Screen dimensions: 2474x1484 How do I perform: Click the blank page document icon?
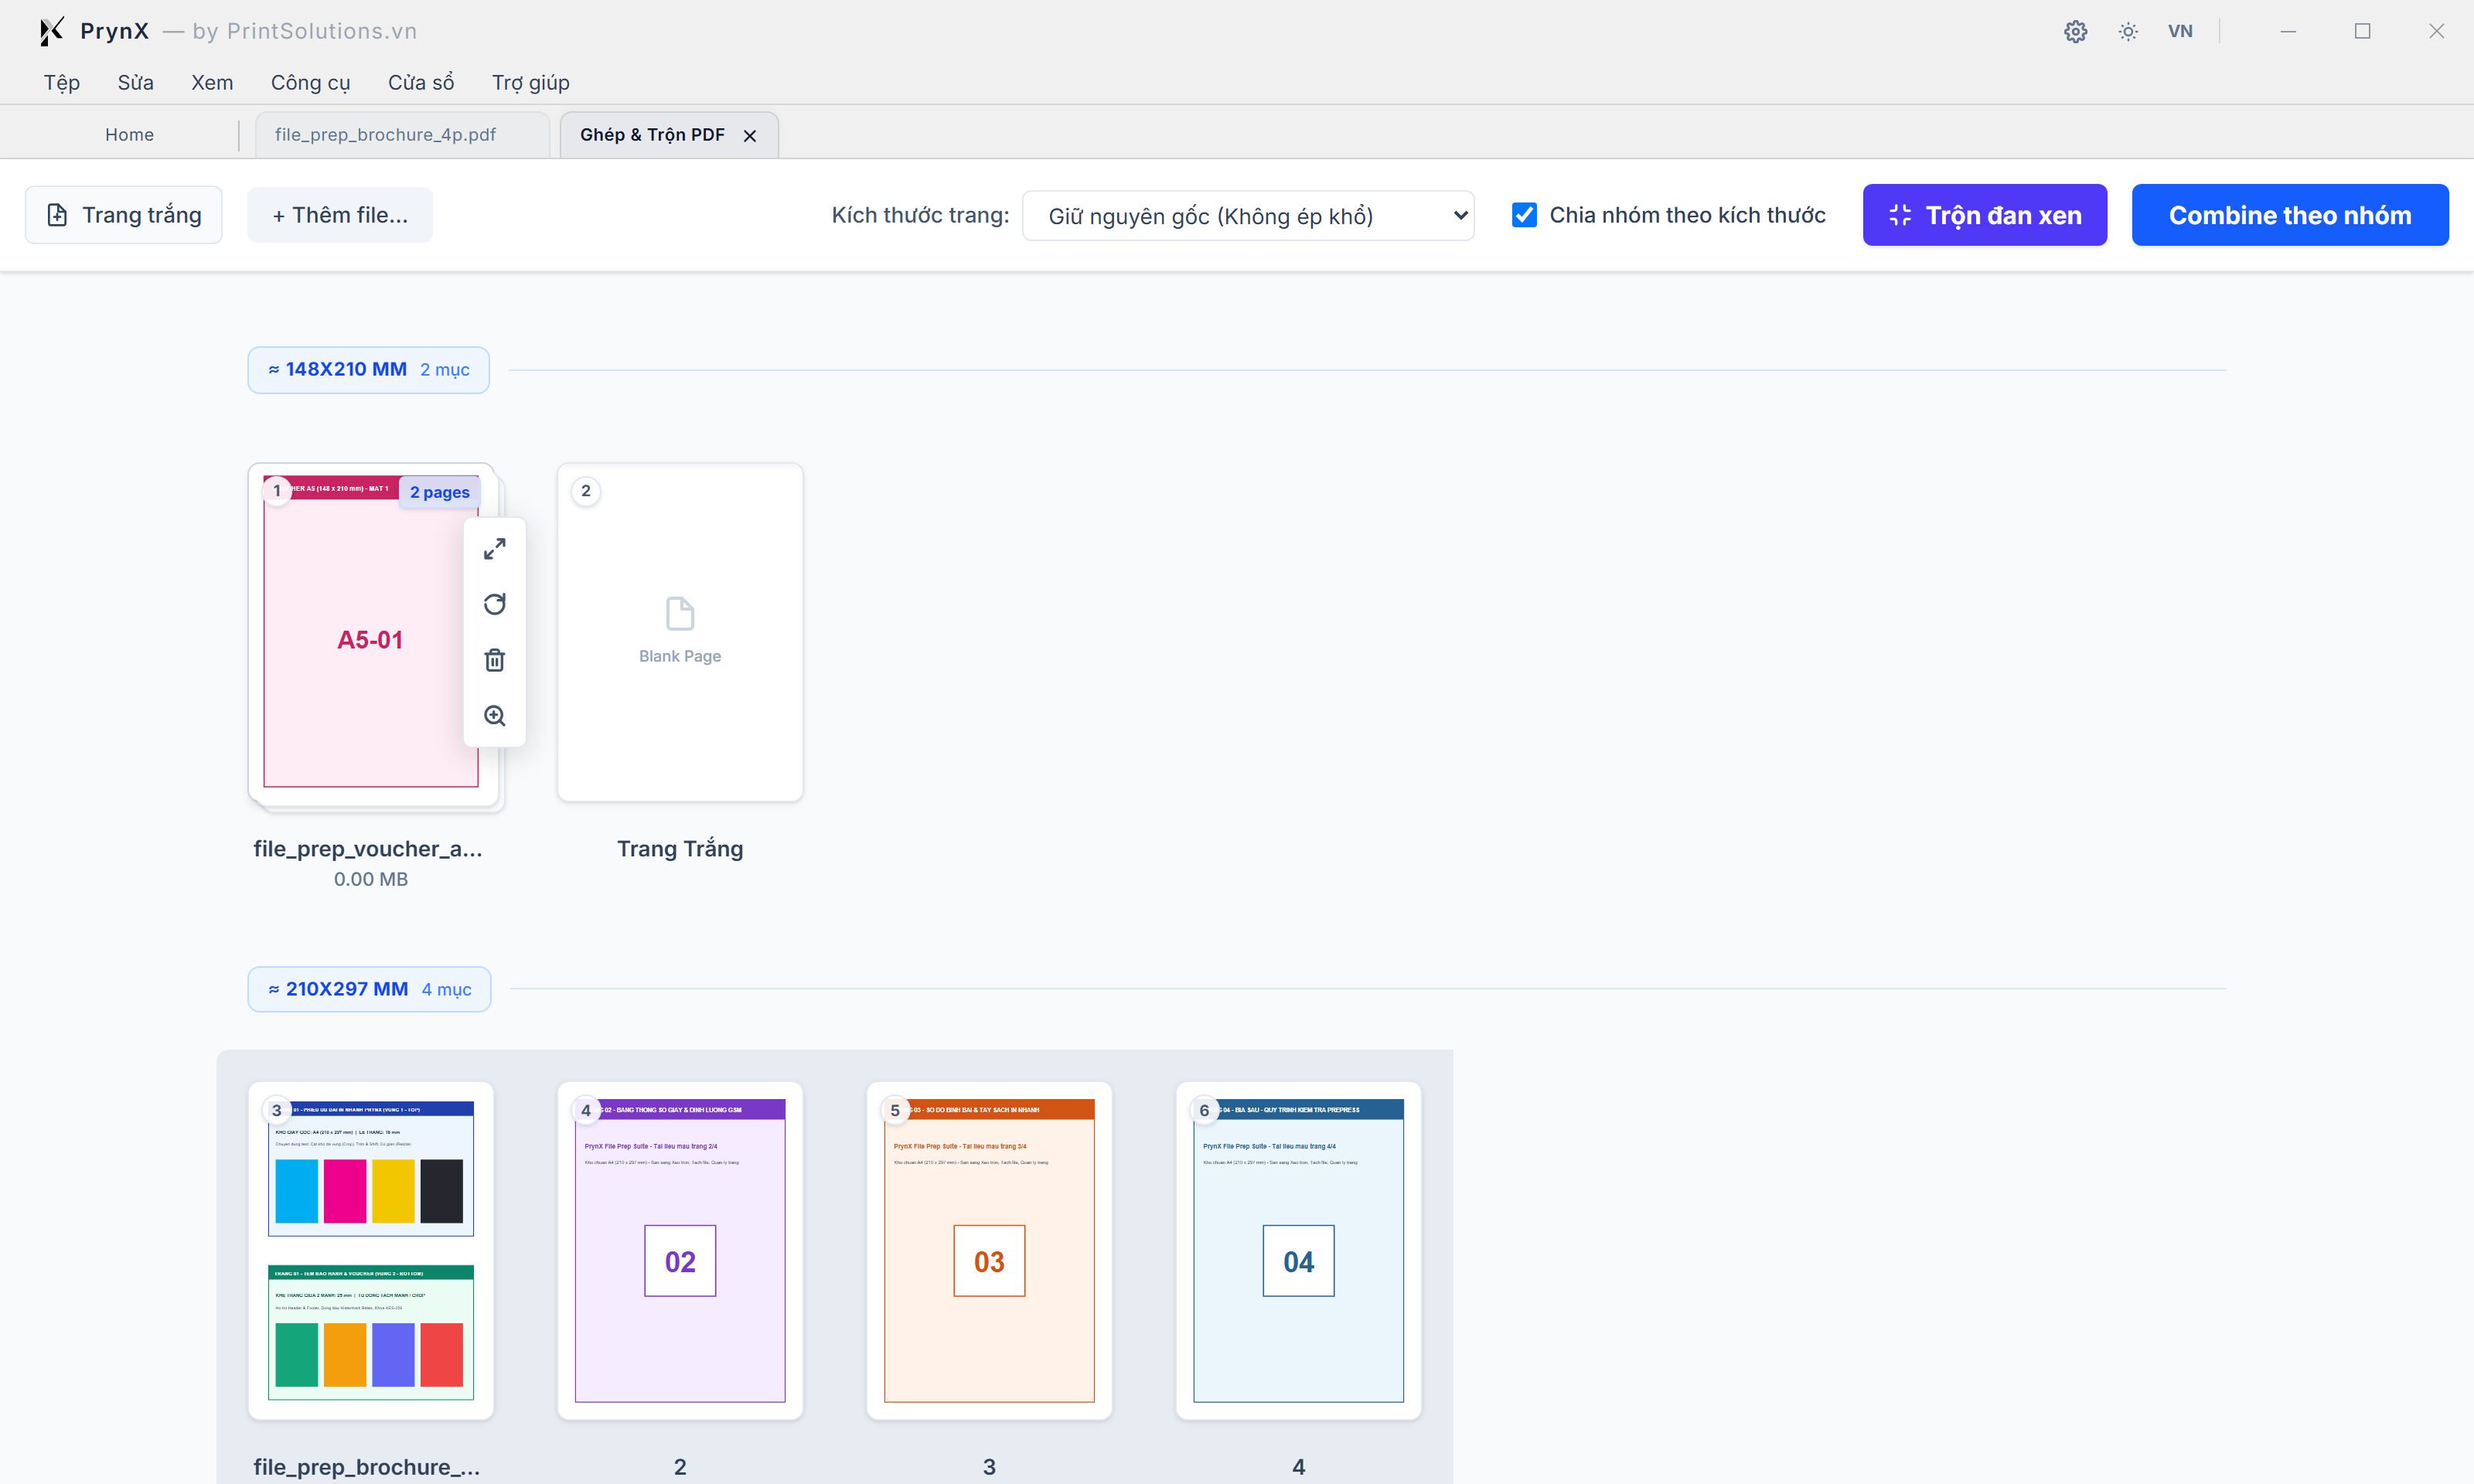tap(680, 613)
